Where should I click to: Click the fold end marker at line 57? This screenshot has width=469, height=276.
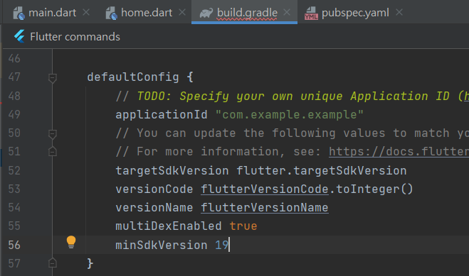pyautogui.click(x=53, y=263)
